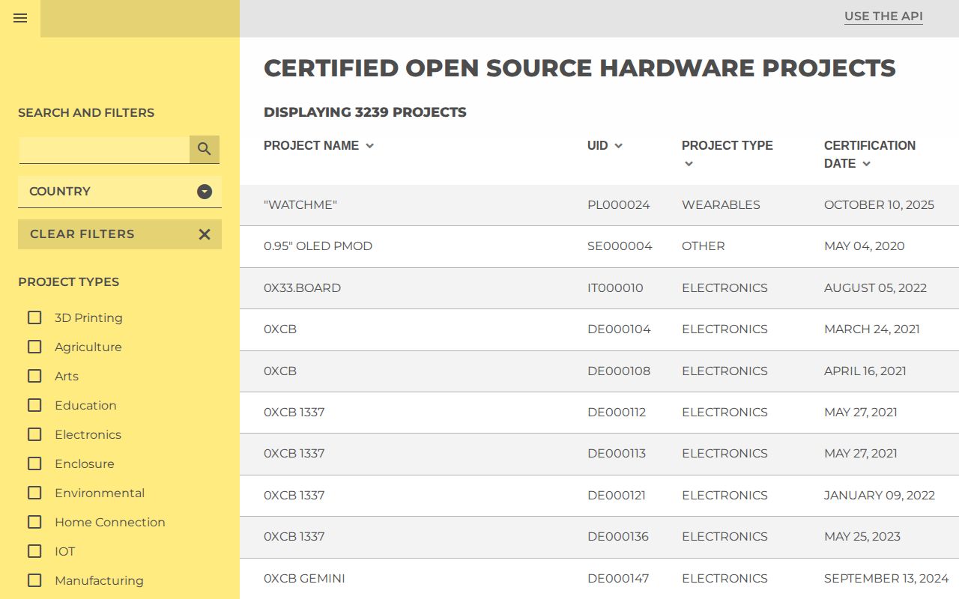This screenshot has width=959, height=599.
Task: Check the Electronics project type box
Action: click(x=34, y=434)
